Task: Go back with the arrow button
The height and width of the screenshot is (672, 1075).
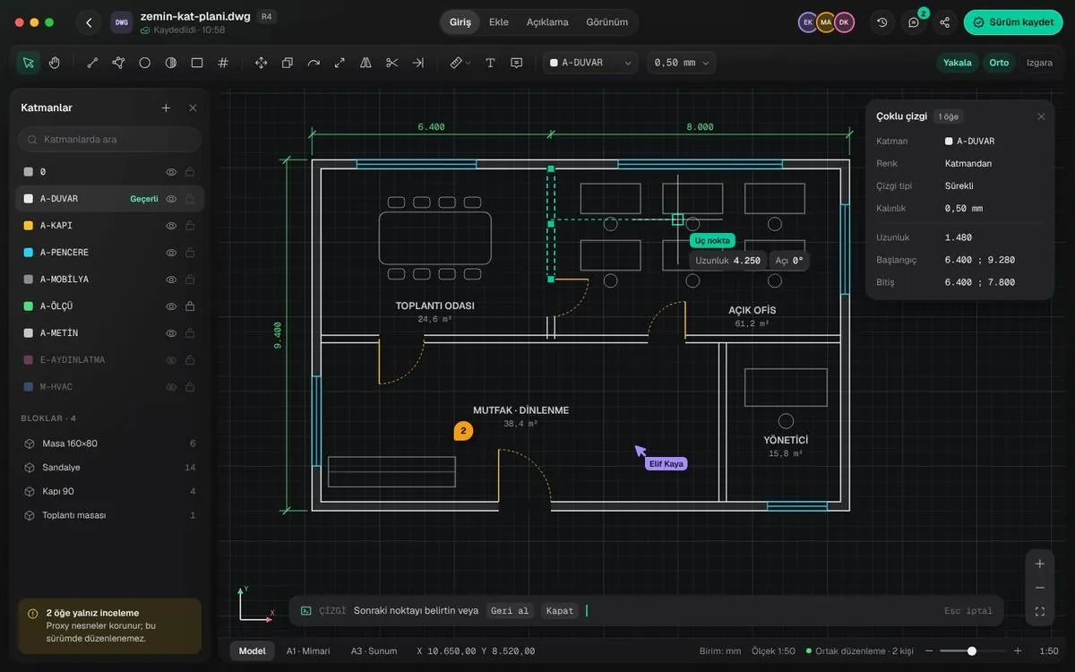Action: click(x=89, y=22)
